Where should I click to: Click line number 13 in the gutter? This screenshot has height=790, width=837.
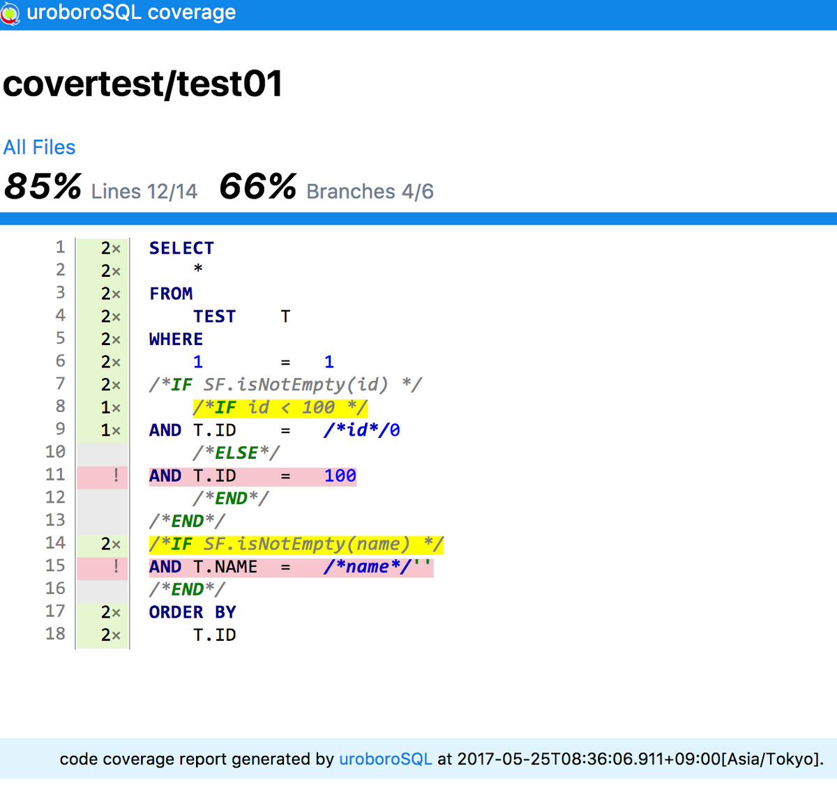click(x=55, y=520)
